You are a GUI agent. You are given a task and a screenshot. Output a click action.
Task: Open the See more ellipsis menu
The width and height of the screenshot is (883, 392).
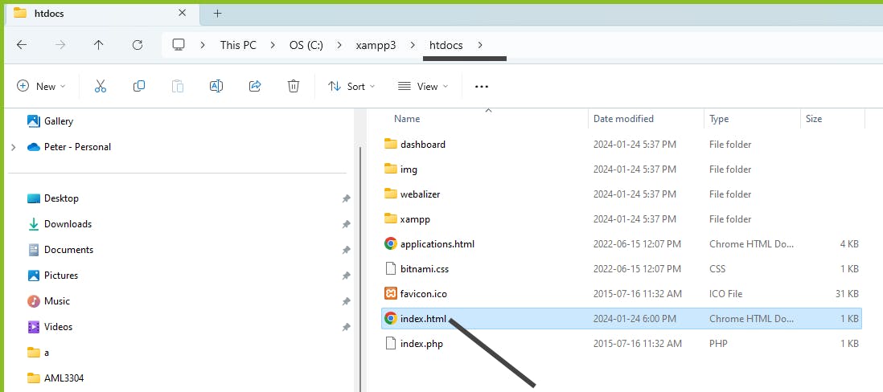coord(482,87)
